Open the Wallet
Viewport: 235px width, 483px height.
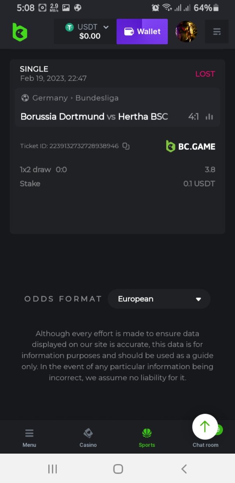[142, 31]
